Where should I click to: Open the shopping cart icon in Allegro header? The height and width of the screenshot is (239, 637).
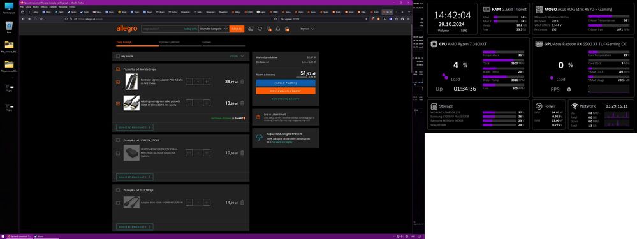pos(287,29)
